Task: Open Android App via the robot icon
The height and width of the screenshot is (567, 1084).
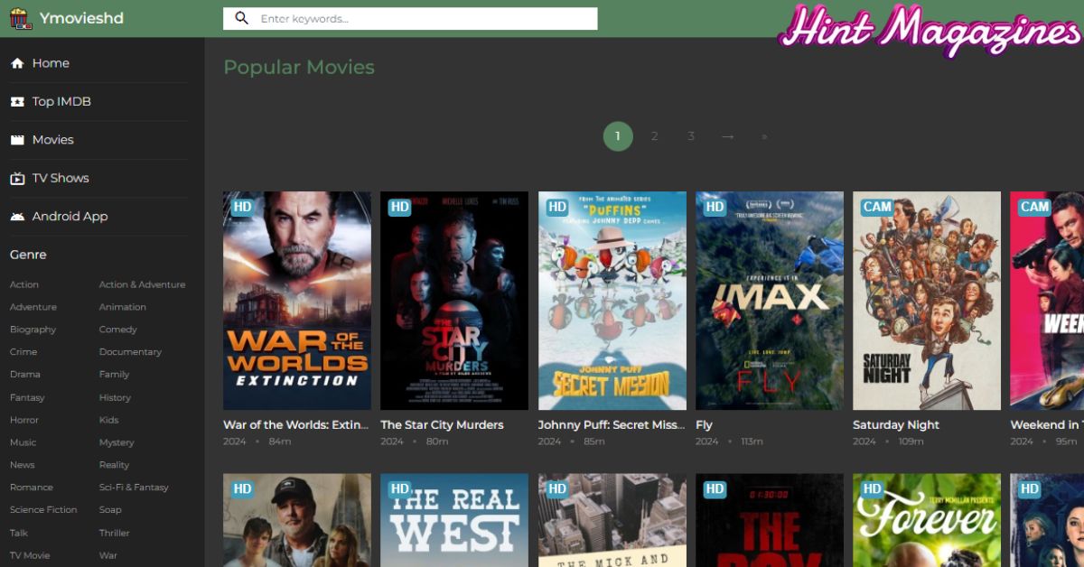Action: click(17, 217)
